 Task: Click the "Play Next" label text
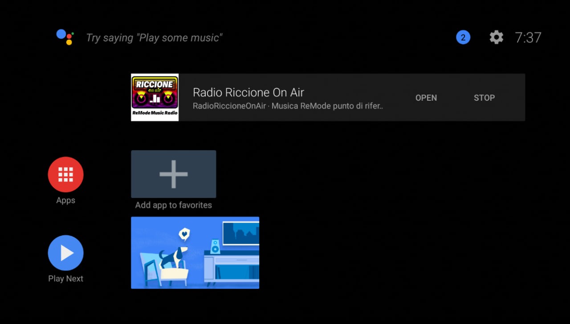pyautogui.click(x=66, y=279)
